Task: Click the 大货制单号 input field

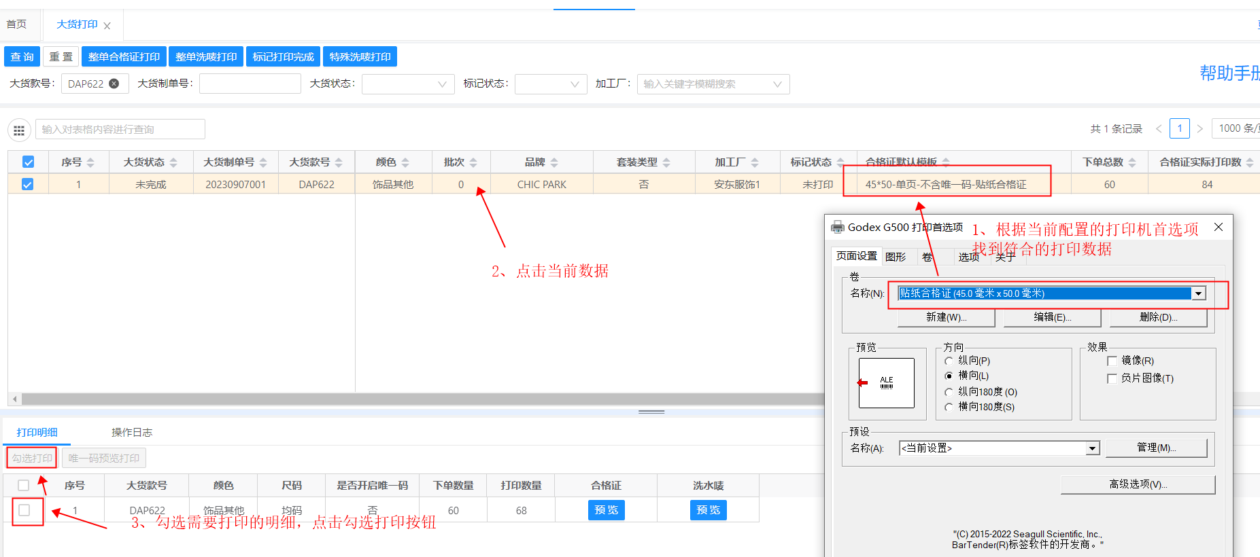Action: click(x=250, y=84)
